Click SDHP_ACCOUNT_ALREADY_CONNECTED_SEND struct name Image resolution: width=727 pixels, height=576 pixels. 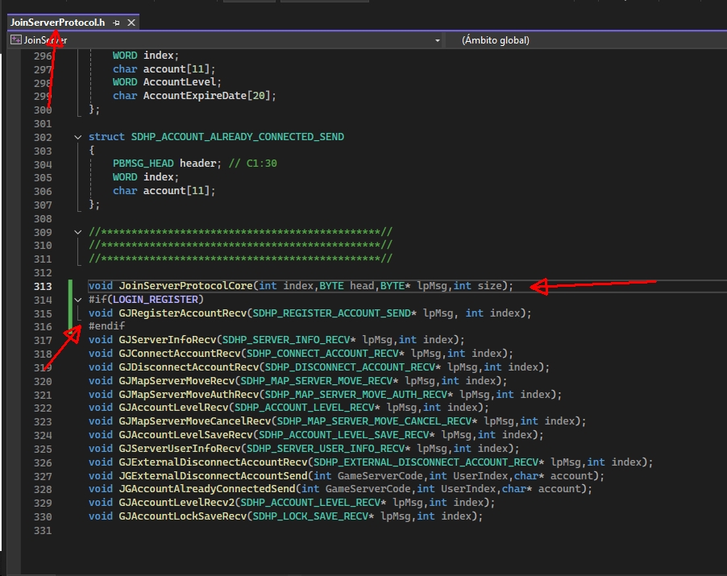(x=238, y=137)
